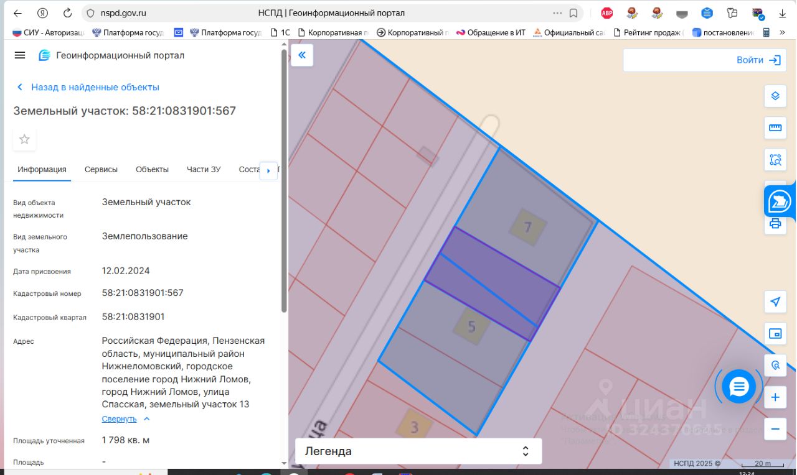797x475 pixels.
Task: Go back in the browser
Action: (17, 13)
